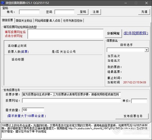Expand the 目标选手 dropdown arrow
The width and height of the screenshot is (152, 140).
point(147,50)
